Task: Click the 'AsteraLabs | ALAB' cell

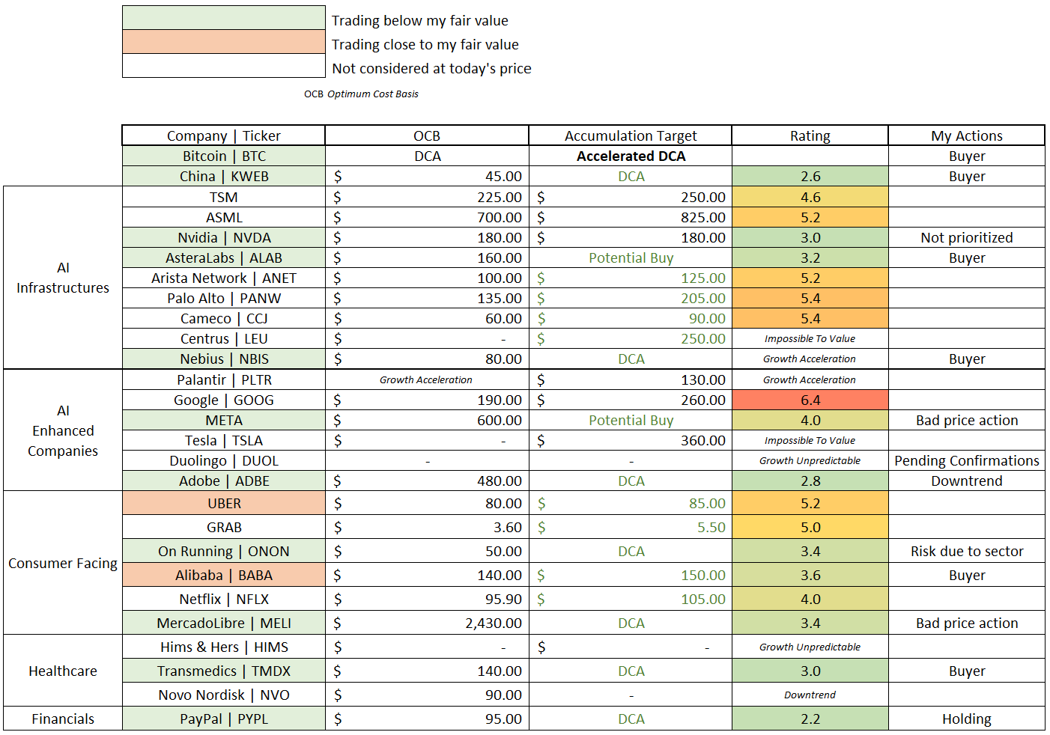Action: pyautogui.click(x=224, y=257)
